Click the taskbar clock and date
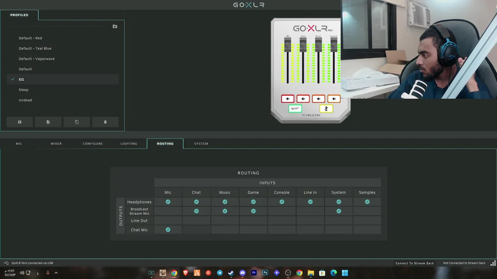This screenshot has height=279, width=497. click(x=10, y=273)
